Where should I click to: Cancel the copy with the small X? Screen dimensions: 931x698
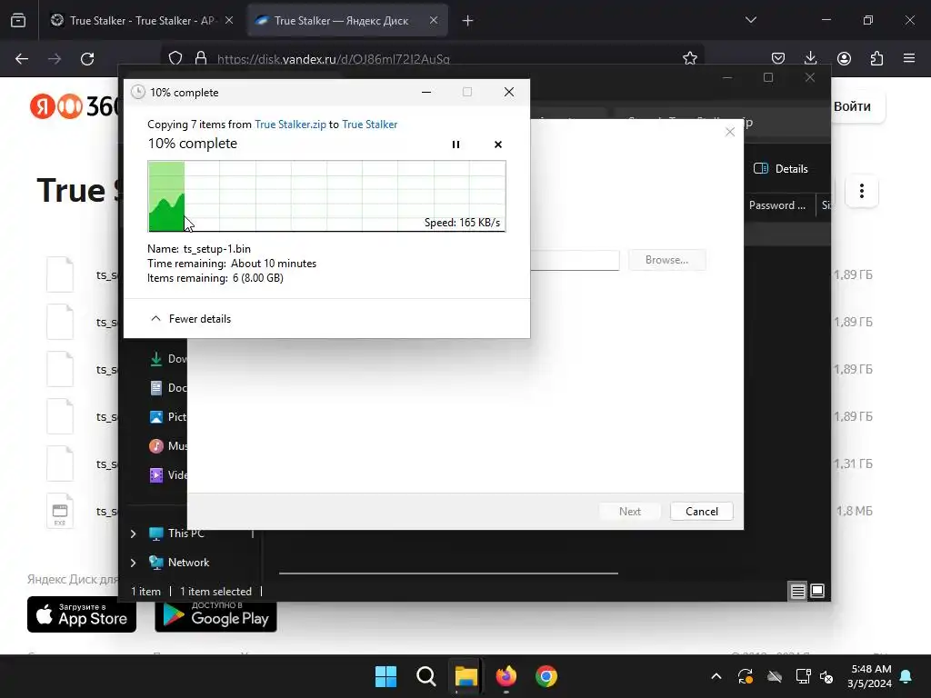coord(498,145)
